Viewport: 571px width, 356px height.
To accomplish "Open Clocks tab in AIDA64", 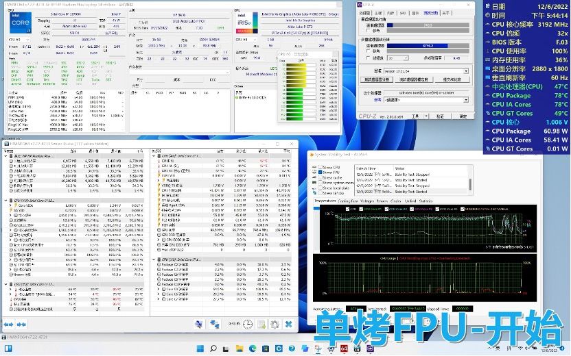I will (395, 201).
